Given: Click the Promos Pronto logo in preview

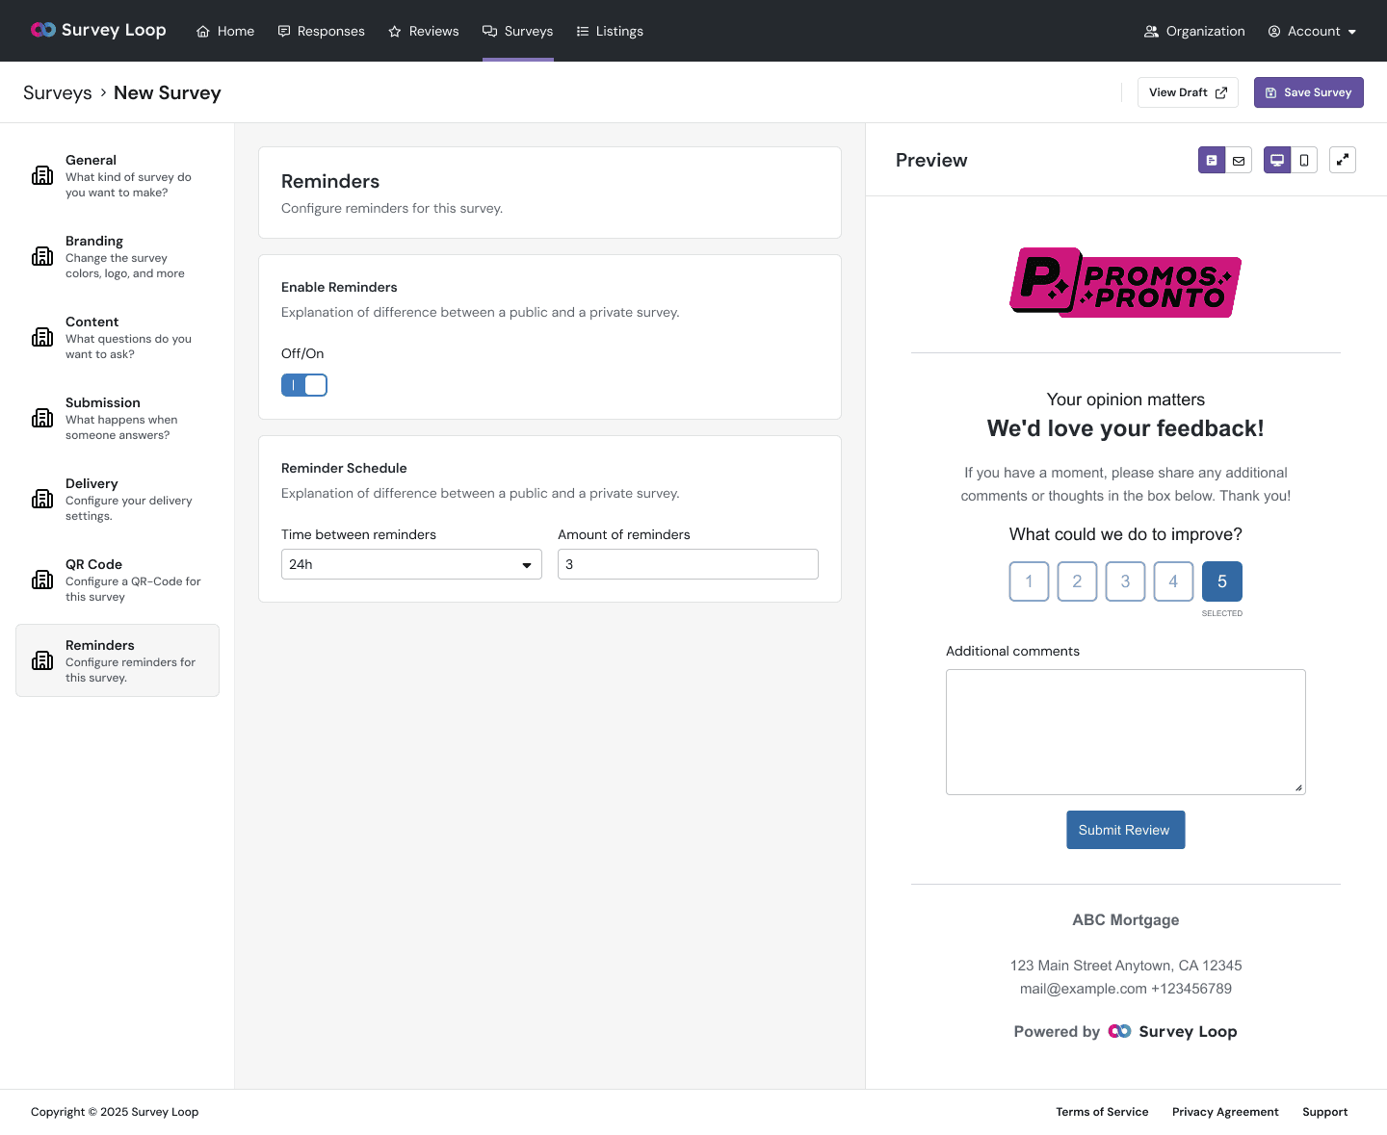Looking at the screenshot, I should click(1125, 282).
